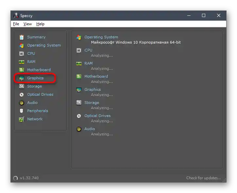This screenshot has height=193, width=237.
Task: Click the Operating System icon in summary panel
Action: 79,37
